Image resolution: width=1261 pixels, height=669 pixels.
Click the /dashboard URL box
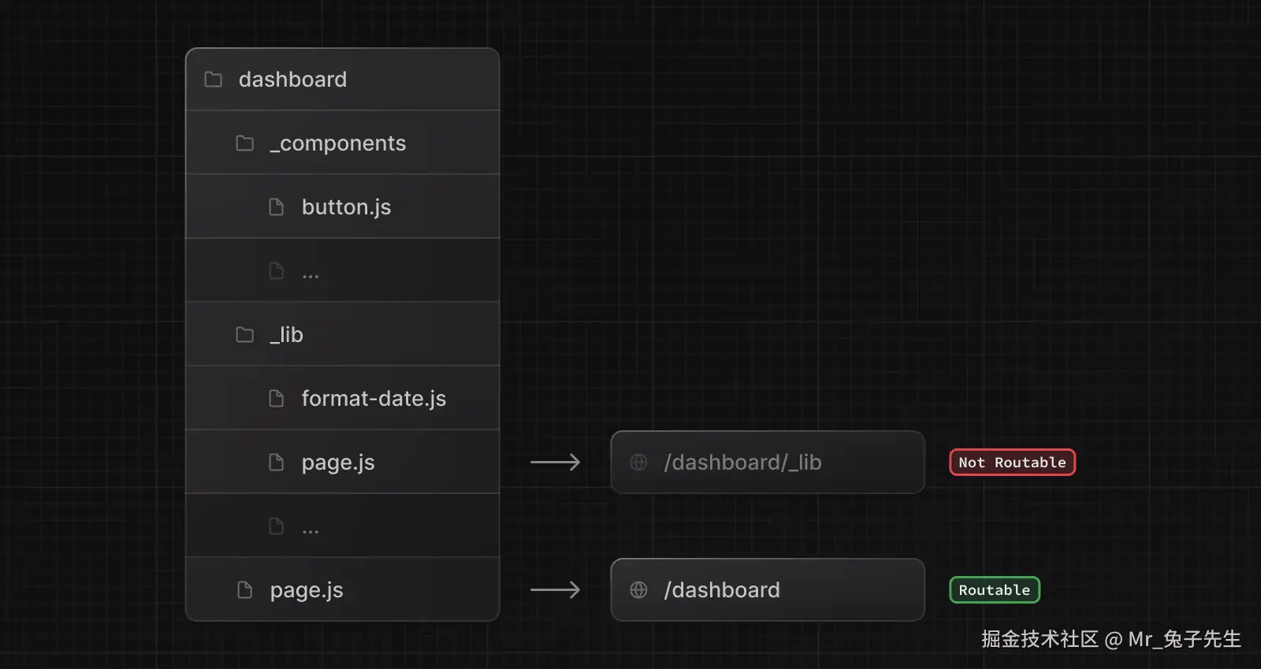[x=767, y=590]
